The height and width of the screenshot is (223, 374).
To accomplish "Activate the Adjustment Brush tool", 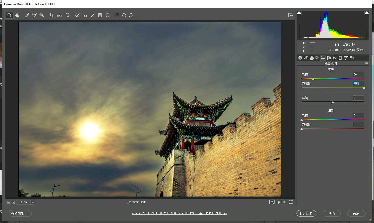I will click(92, 15).
